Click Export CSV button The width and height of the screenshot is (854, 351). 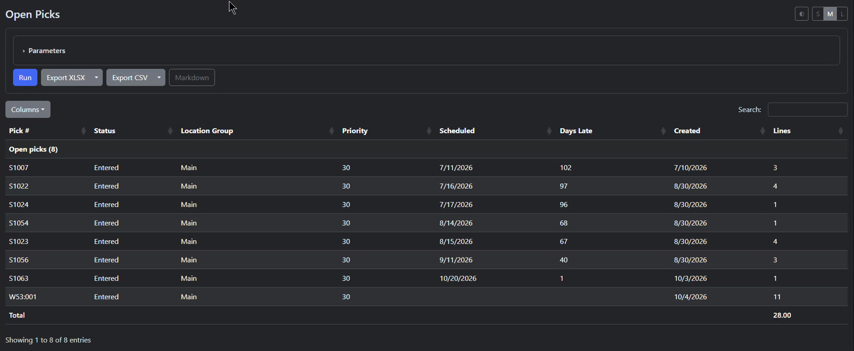click(x=130, y=77)
